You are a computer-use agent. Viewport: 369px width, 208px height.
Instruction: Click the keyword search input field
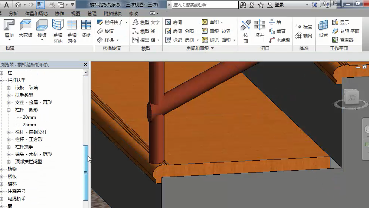pos(205,5)
